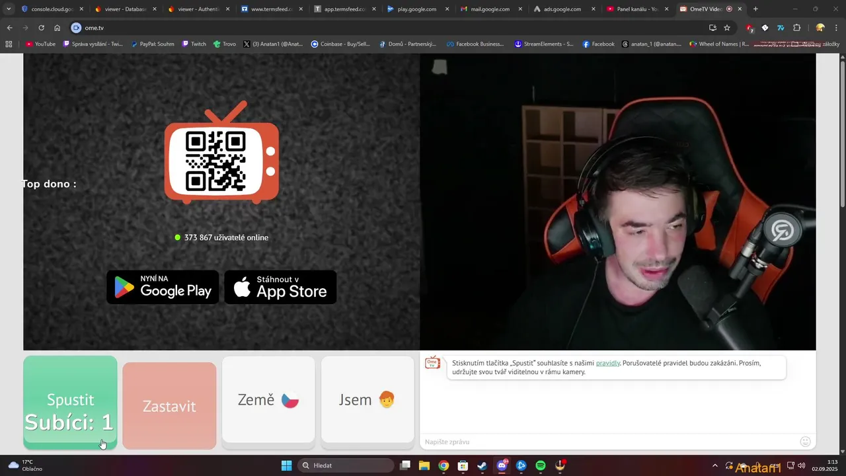The image size is (846, 476).
Task: Reload the ome.tv page
Action: click(x=41, y=28)
